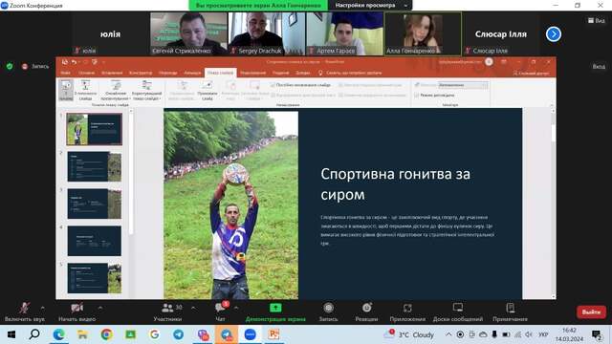The height and width of the screenshot is (344, 612).
Task: Expand the caret next to Чат
Action: (236, 308)
